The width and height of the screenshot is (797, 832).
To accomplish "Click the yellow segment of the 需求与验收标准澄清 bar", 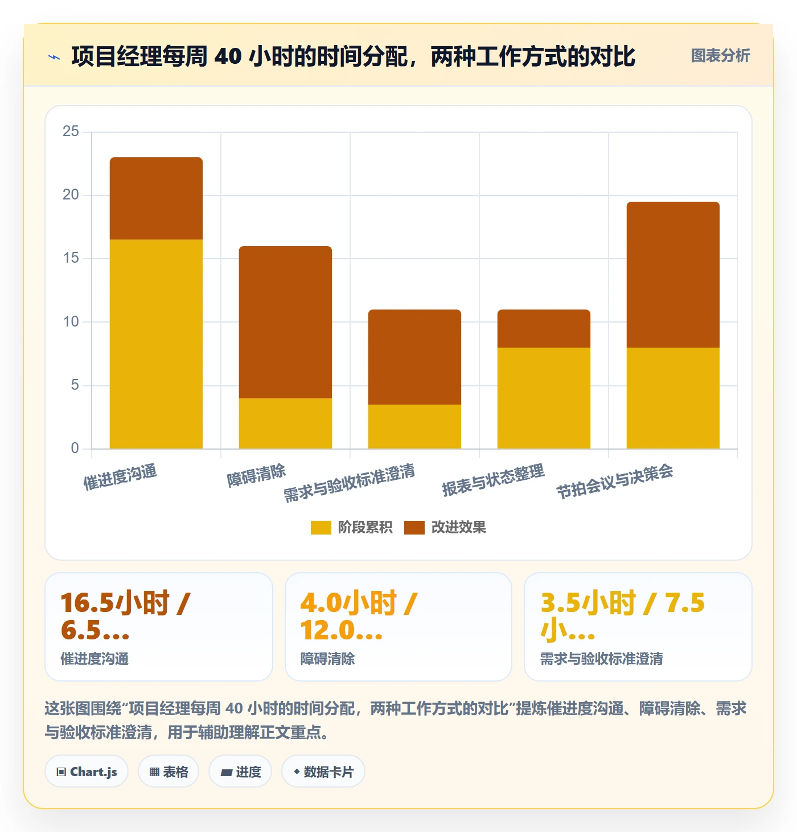I will coord(414,426).
